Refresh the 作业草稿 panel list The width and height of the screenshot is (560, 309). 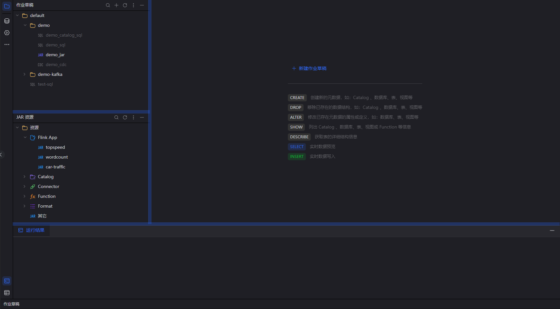tap(125, 5)
